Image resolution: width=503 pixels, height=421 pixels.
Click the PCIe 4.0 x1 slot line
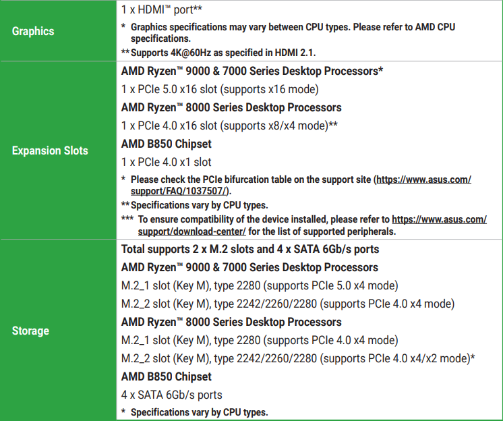(166, 162)
